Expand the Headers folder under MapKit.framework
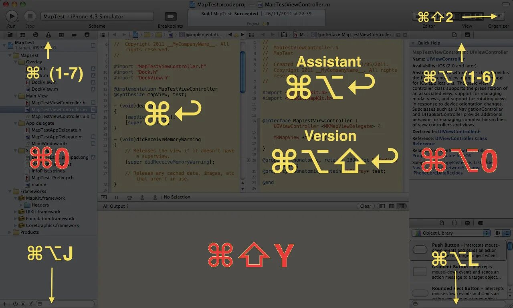Image resolution: width=513 pixels, height=308 pixels. coord(21,205)
